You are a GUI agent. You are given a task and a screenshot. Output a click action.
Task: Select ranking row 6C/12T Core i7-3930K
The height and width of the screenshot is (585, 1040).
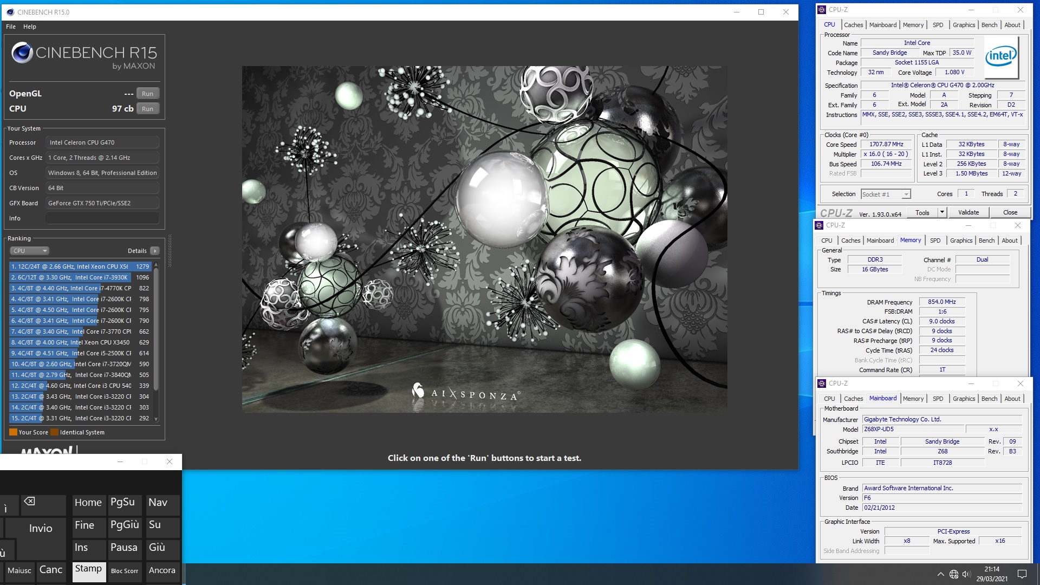coord(80,277)
